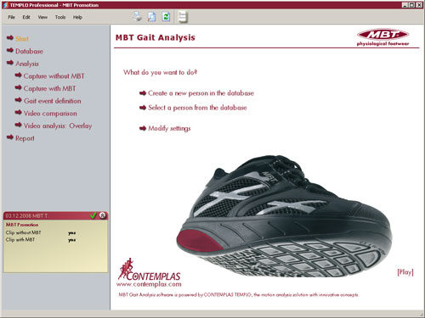Image resolution: width=425 pixels, height=318 pixels.
Task: Click the green refresh toolbar icon
Action: click(166, 17)
